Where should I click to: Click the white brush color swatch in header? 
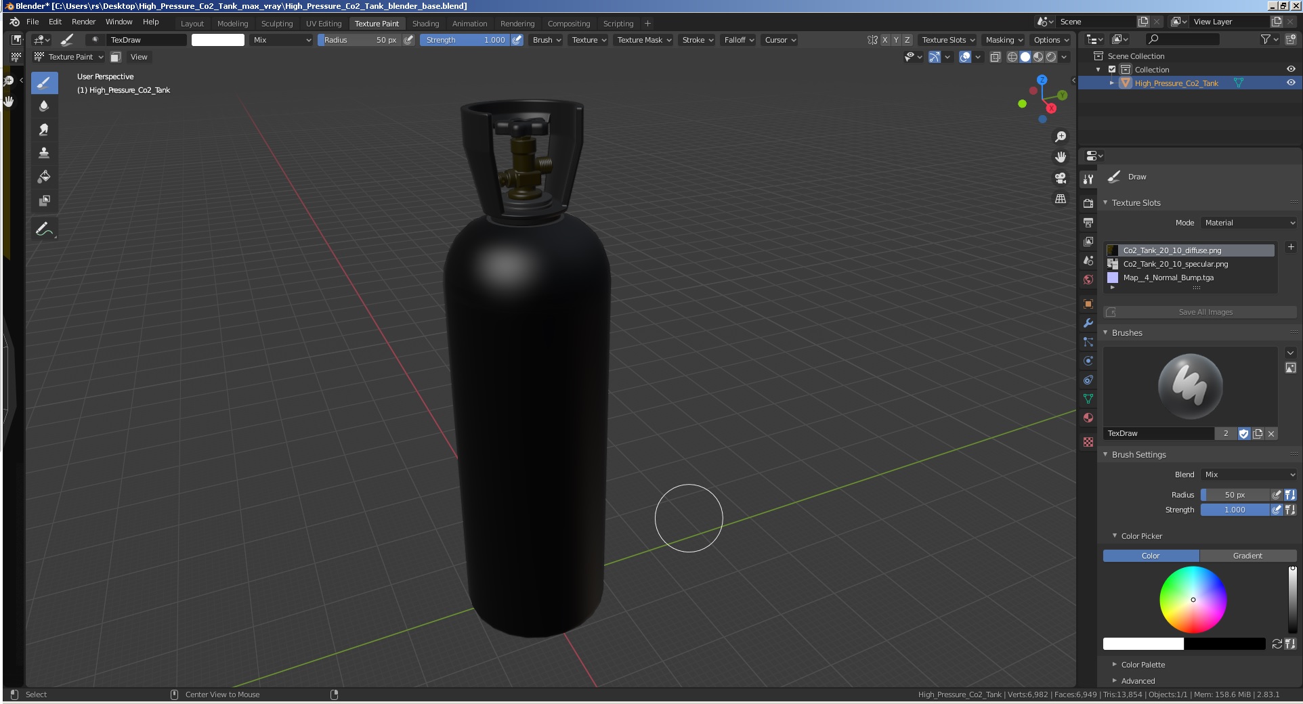tap(218, 40)
